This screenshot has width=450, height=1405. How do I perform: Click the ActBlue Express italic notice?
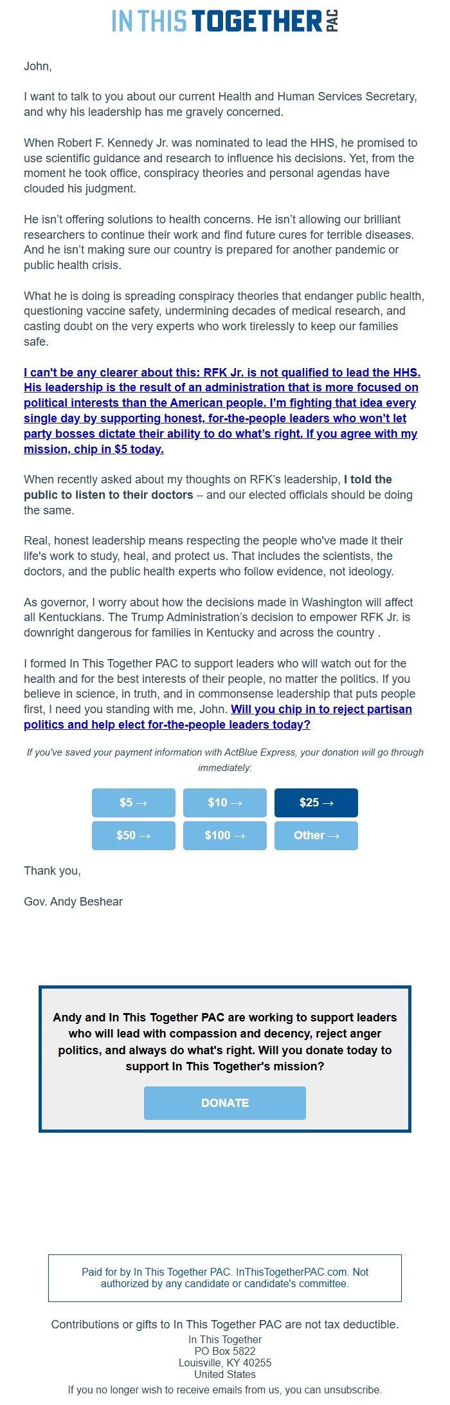point(225,759)
